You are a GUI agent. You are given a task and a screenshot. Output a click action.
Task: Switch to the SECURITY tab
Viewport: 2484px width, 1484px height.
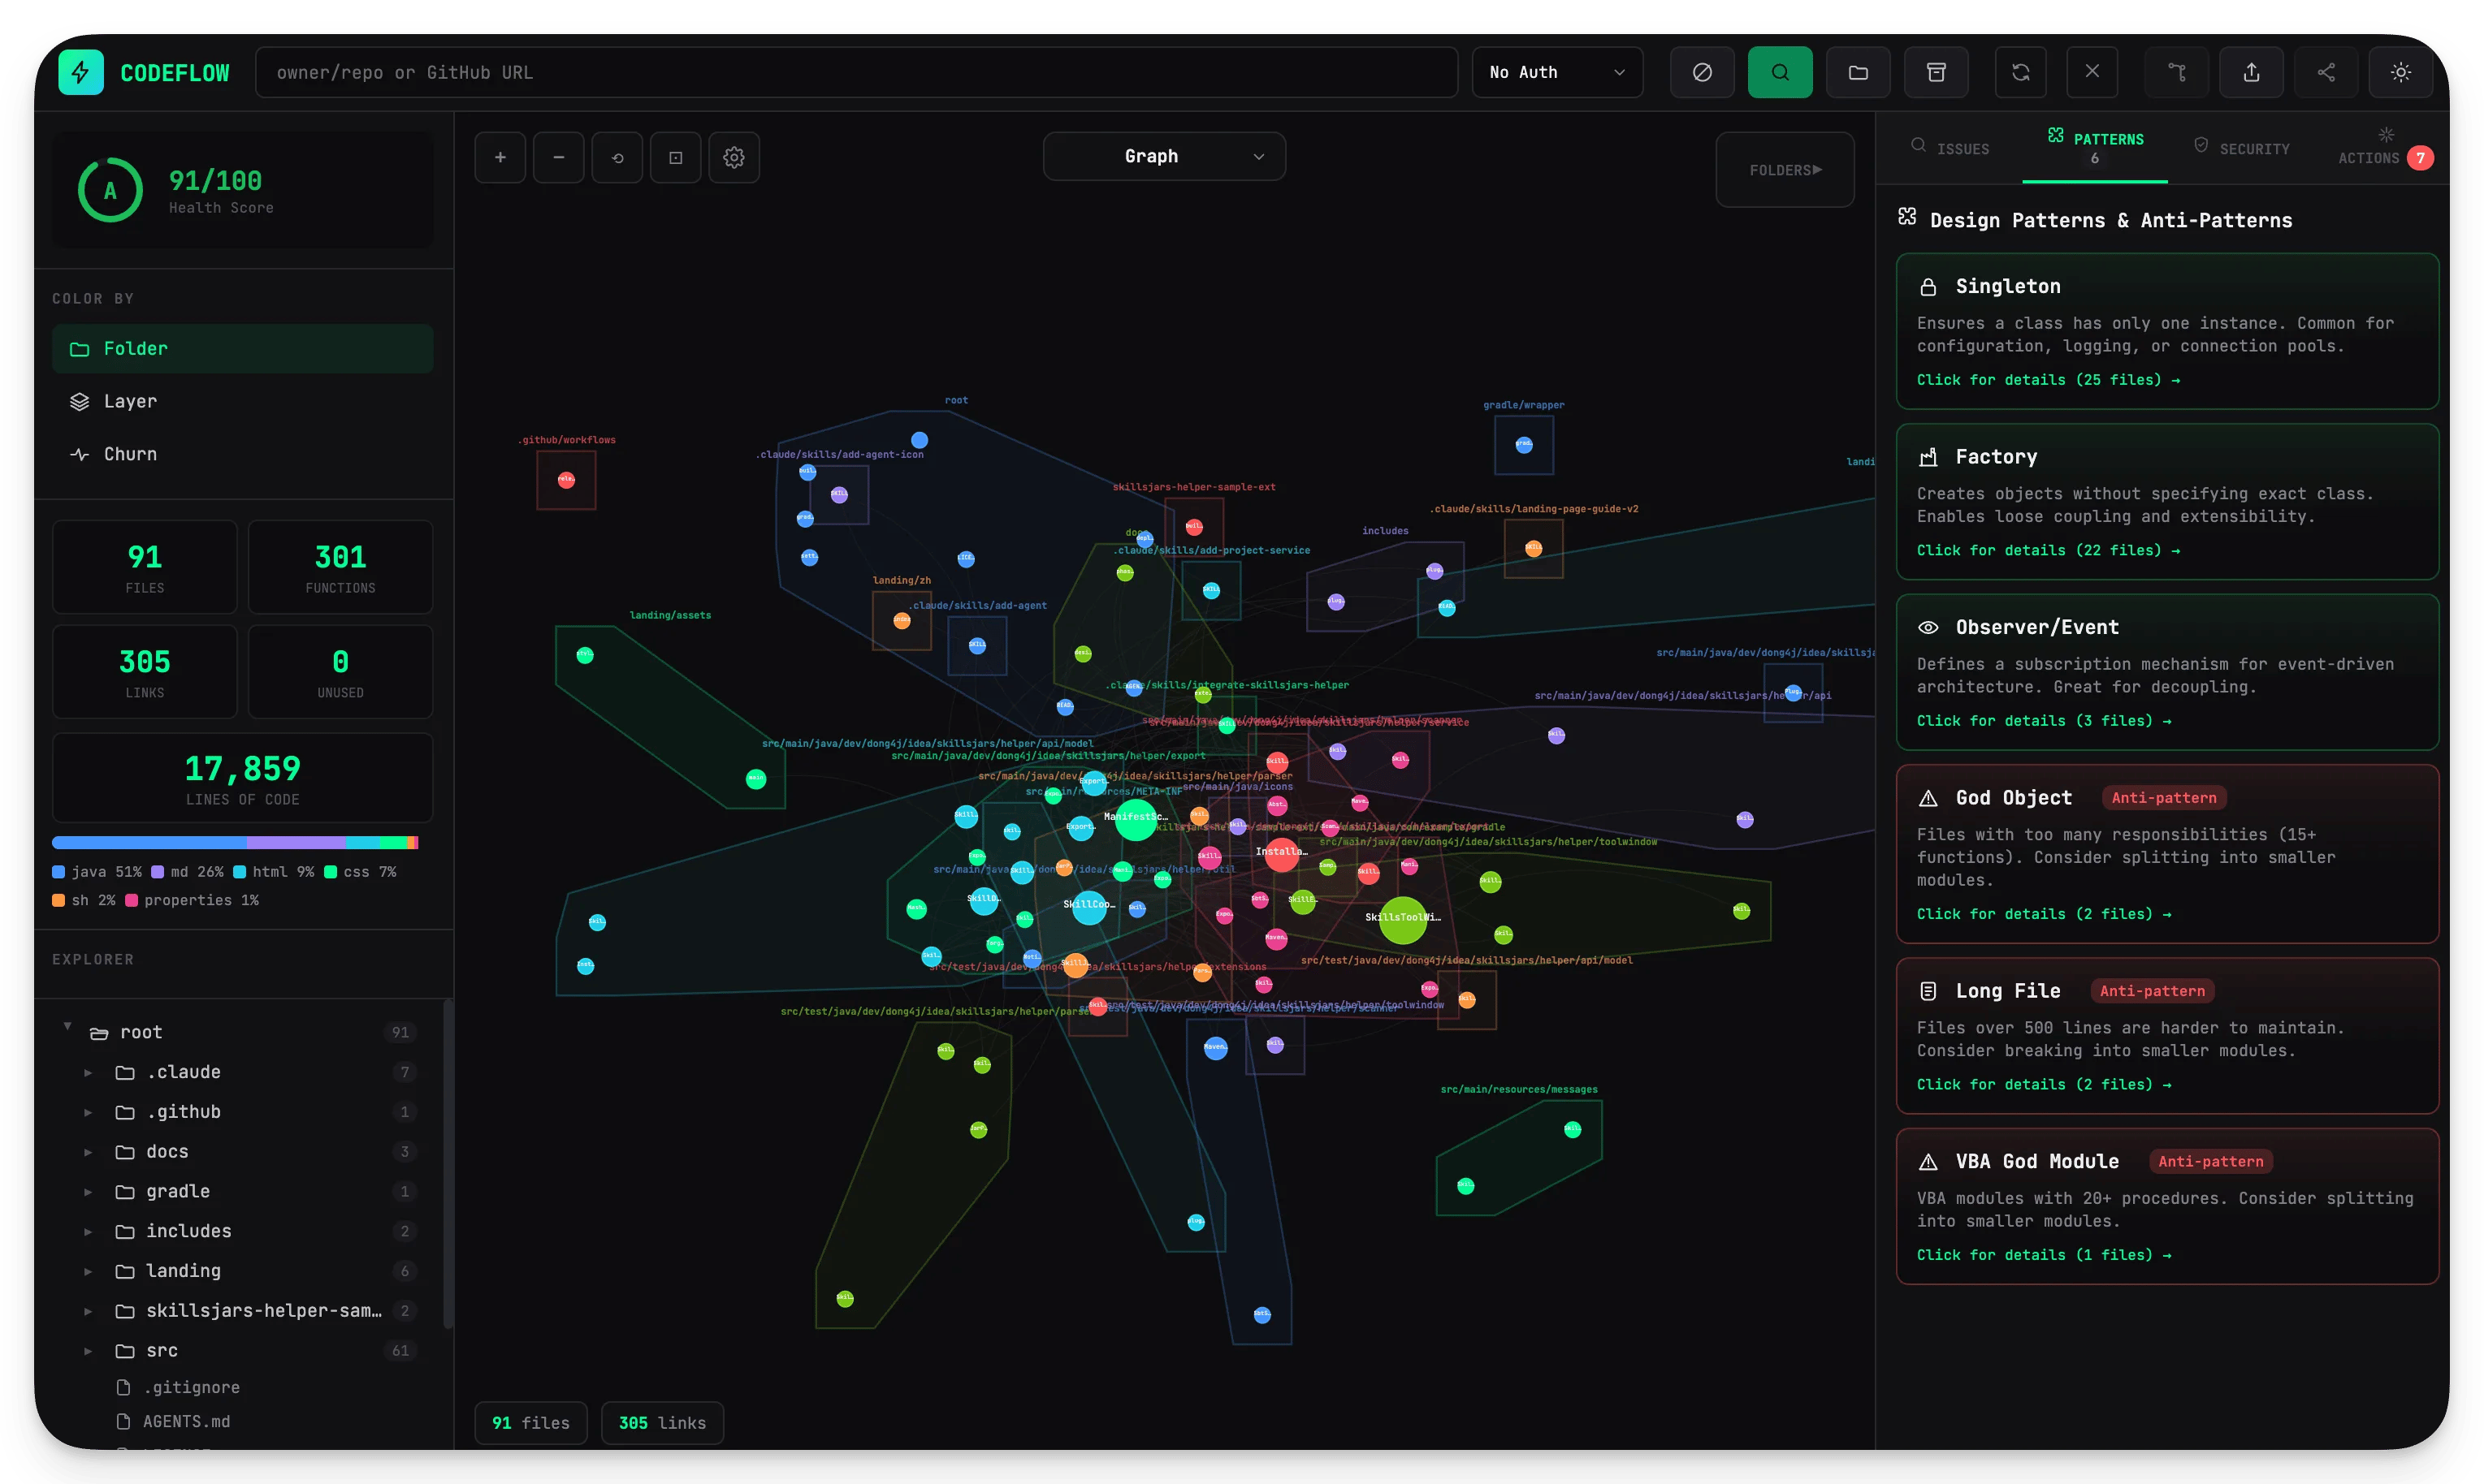pos(2241,148)
